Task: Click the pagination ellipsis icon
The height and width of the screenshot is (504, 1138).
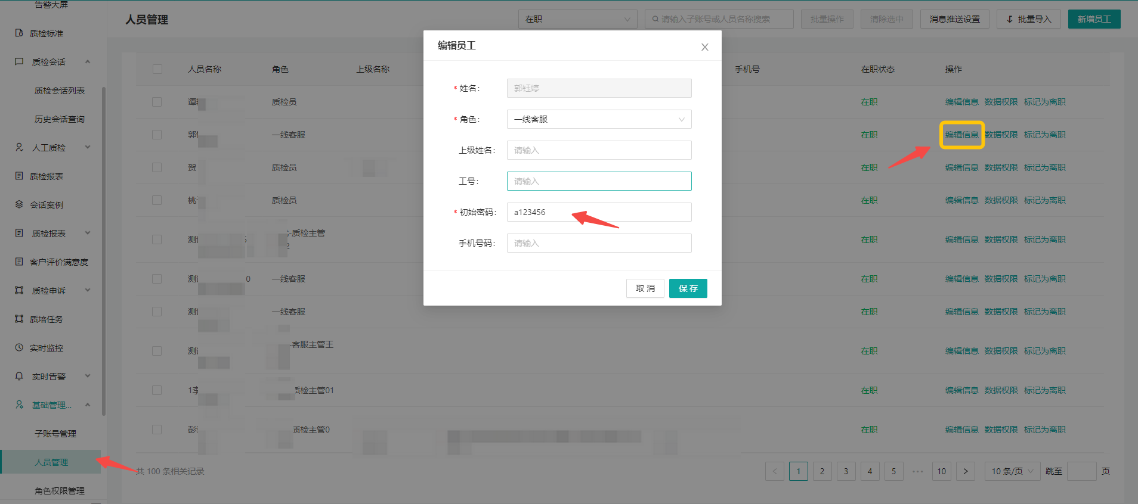Action: coord(918,471)
